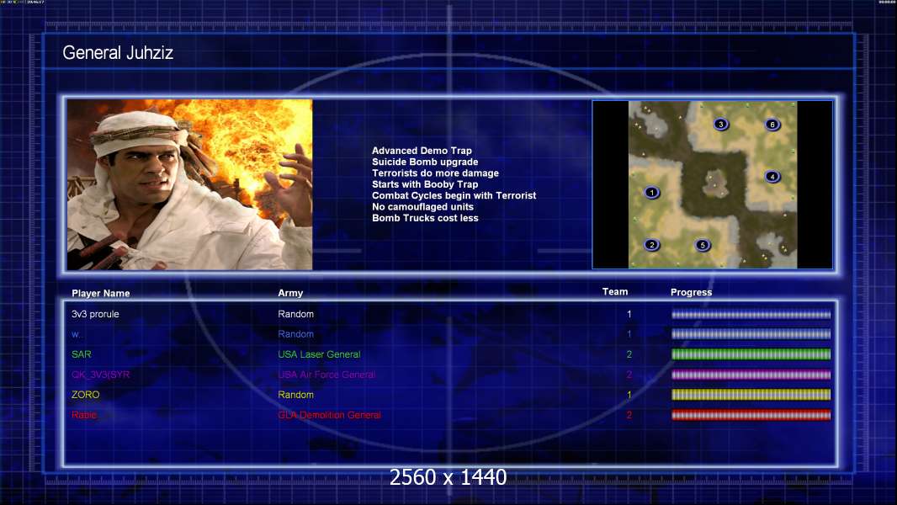Click the General Juhziz title text

pos(118,53)
